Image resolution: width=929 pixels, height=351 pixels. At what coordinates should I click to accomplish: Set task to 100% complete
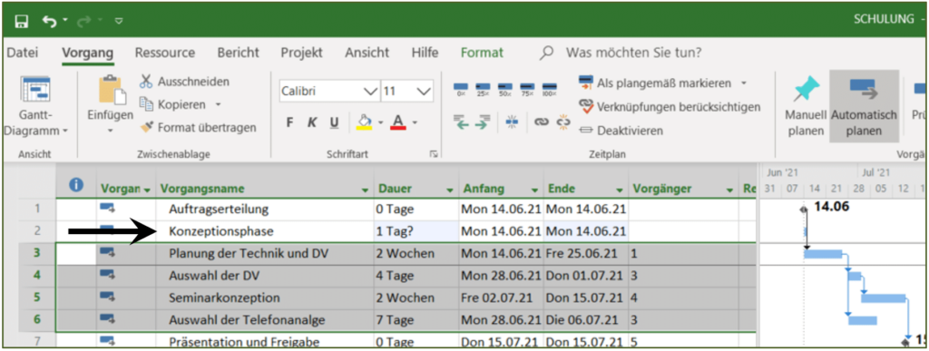tap(549, 90)
